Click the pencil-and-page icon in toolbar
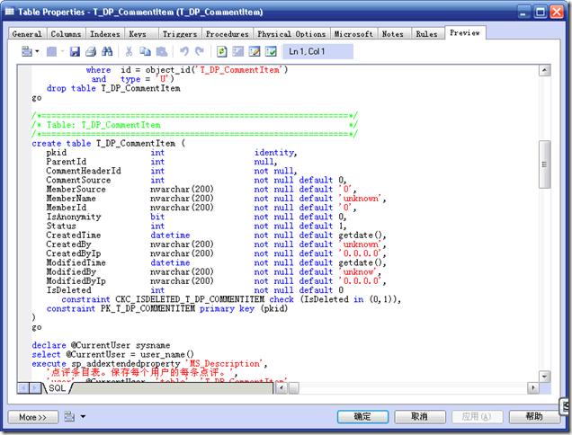The image size is (572, 435). coord(255,52)
